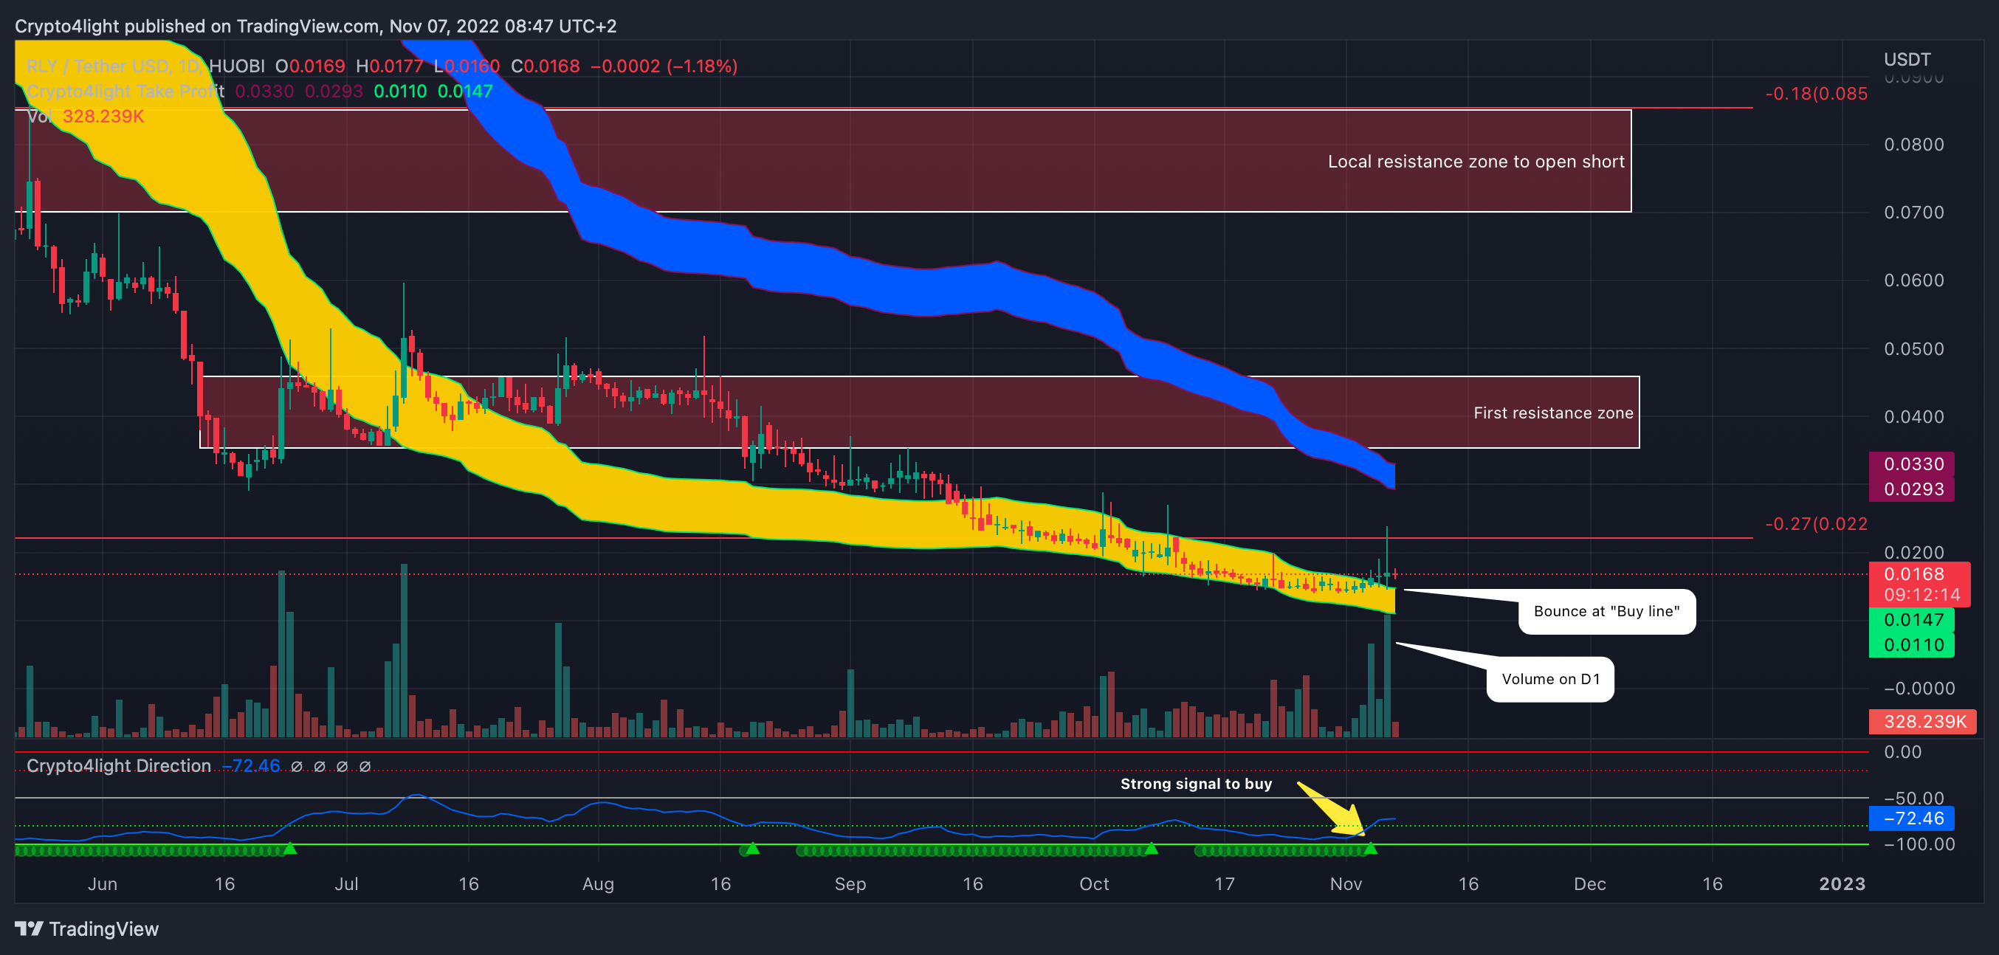
Task: Click the 'Jul' time axis label
Action: tap(346, 883)
